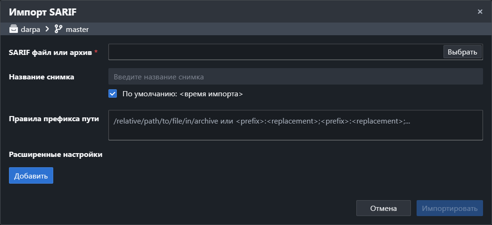
Task: Click the darpa project archive icon
Action: point(14,29)
